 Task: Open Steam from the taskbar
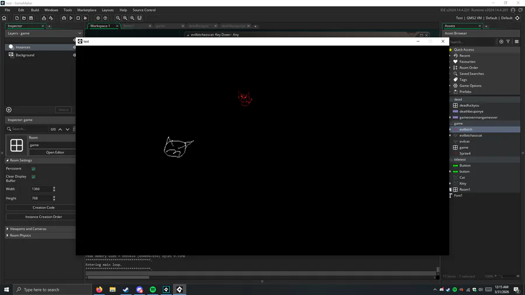[126, 290]
